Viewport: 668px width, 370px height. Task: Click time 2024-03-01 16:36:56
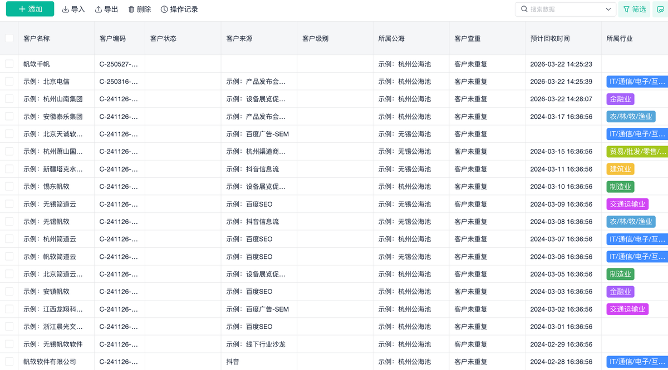(561, 326)
